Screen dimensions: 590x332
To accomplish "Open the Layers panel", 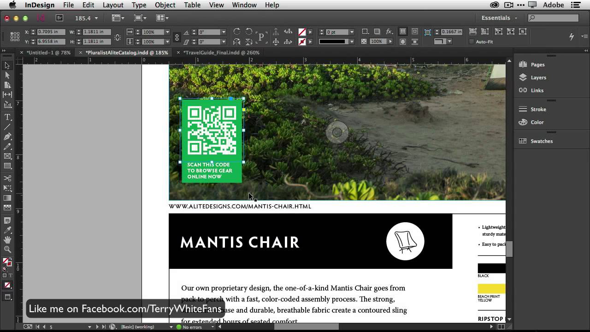I will pos(538,77).
